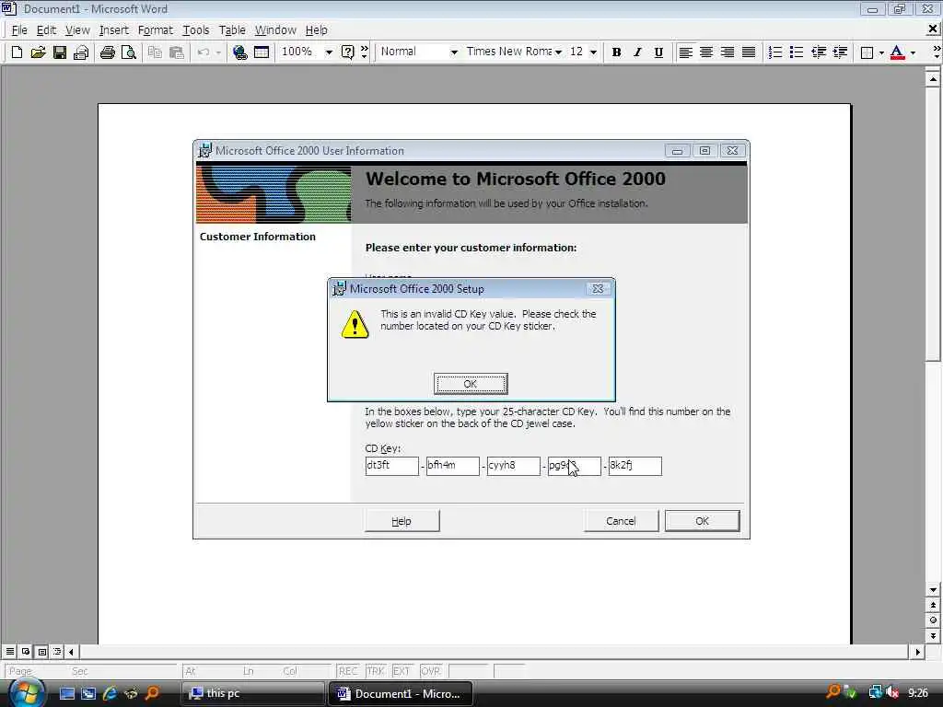The image size is (943, 707).
Task: Create a new blank document
Action: point(17,52)
